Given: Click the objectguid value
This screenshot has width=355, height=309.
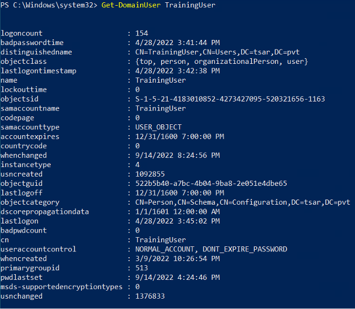Looking at the screenshot, I should pyautogui.click(x=211, y=184).
